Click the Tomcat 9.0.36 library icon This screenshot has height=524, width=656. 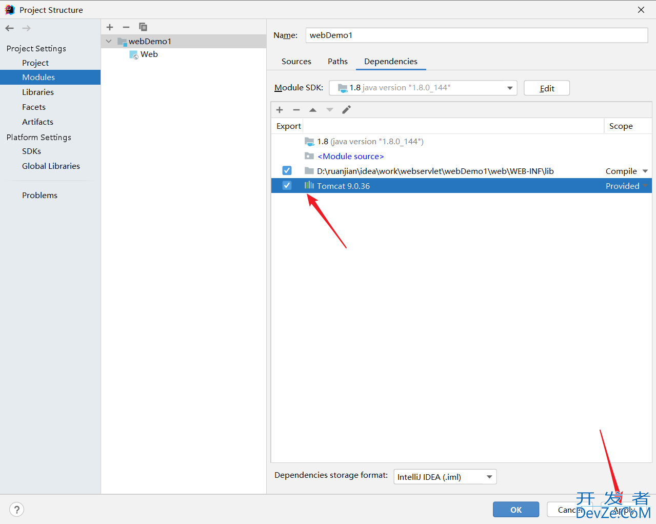(x=309, y=185)
